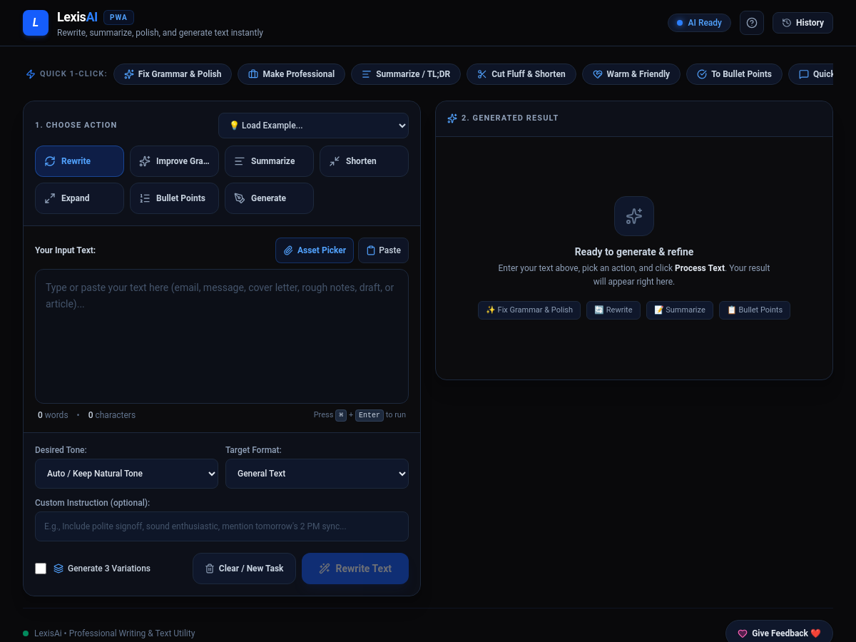Apply Cut Fluff & Shorten quick action

click(x=521, y=74)
